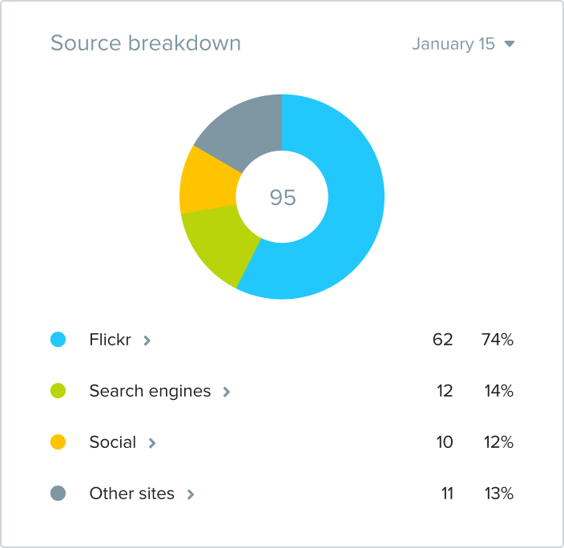Expand the Search engines chevron
Image resolution: width=564 pixels, height=548 pixels.
[x=227, y=392]
